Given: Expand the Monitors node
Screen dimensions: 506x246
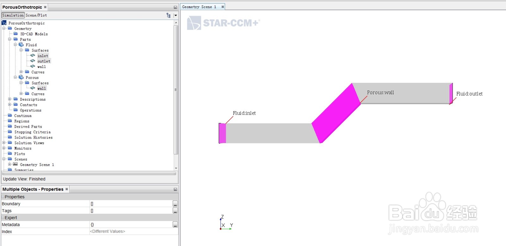Looking at the screenshot, I should click(x=4, y=148).
